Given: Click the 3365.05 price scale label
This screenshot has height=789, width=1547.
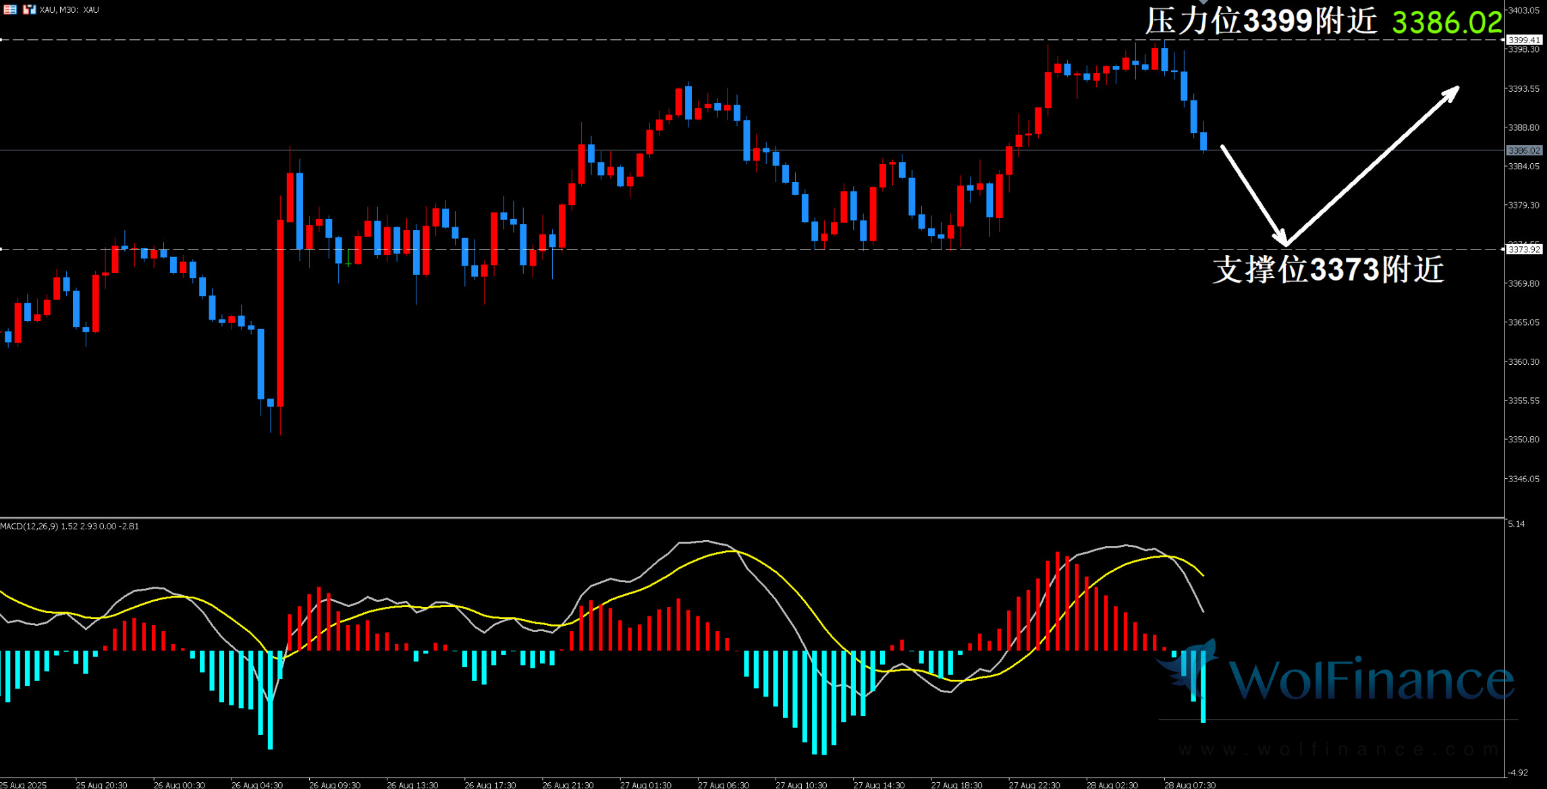Looking at the screenshot, I should [x=1525, y=322].
